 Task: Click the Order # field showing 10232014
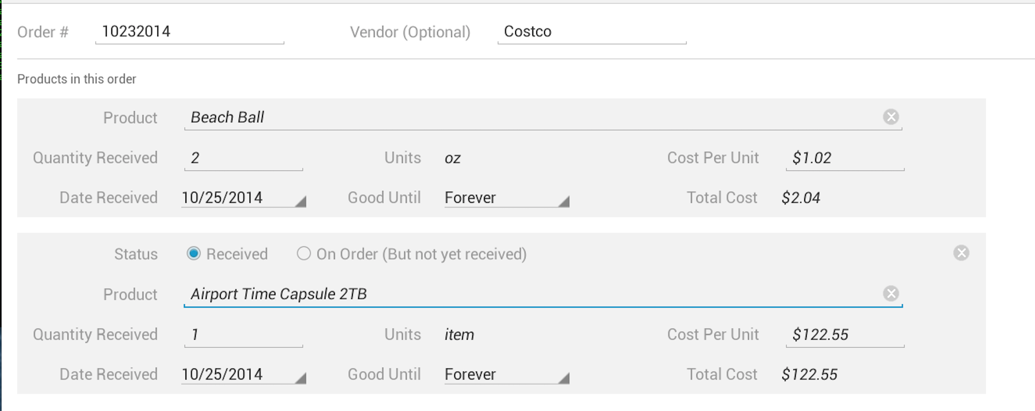190,32
